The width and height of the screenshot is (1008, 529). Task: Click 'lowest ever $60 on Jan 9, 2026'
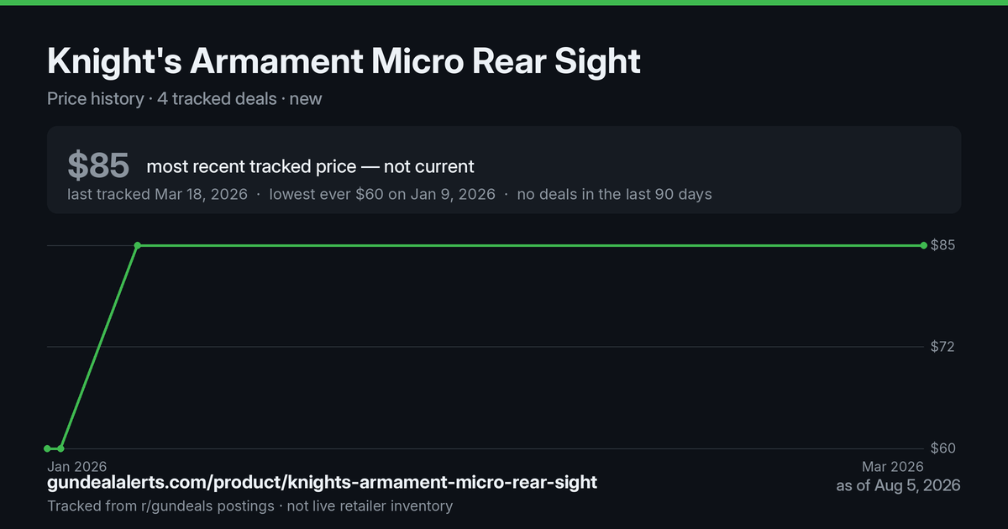[382, 194]
